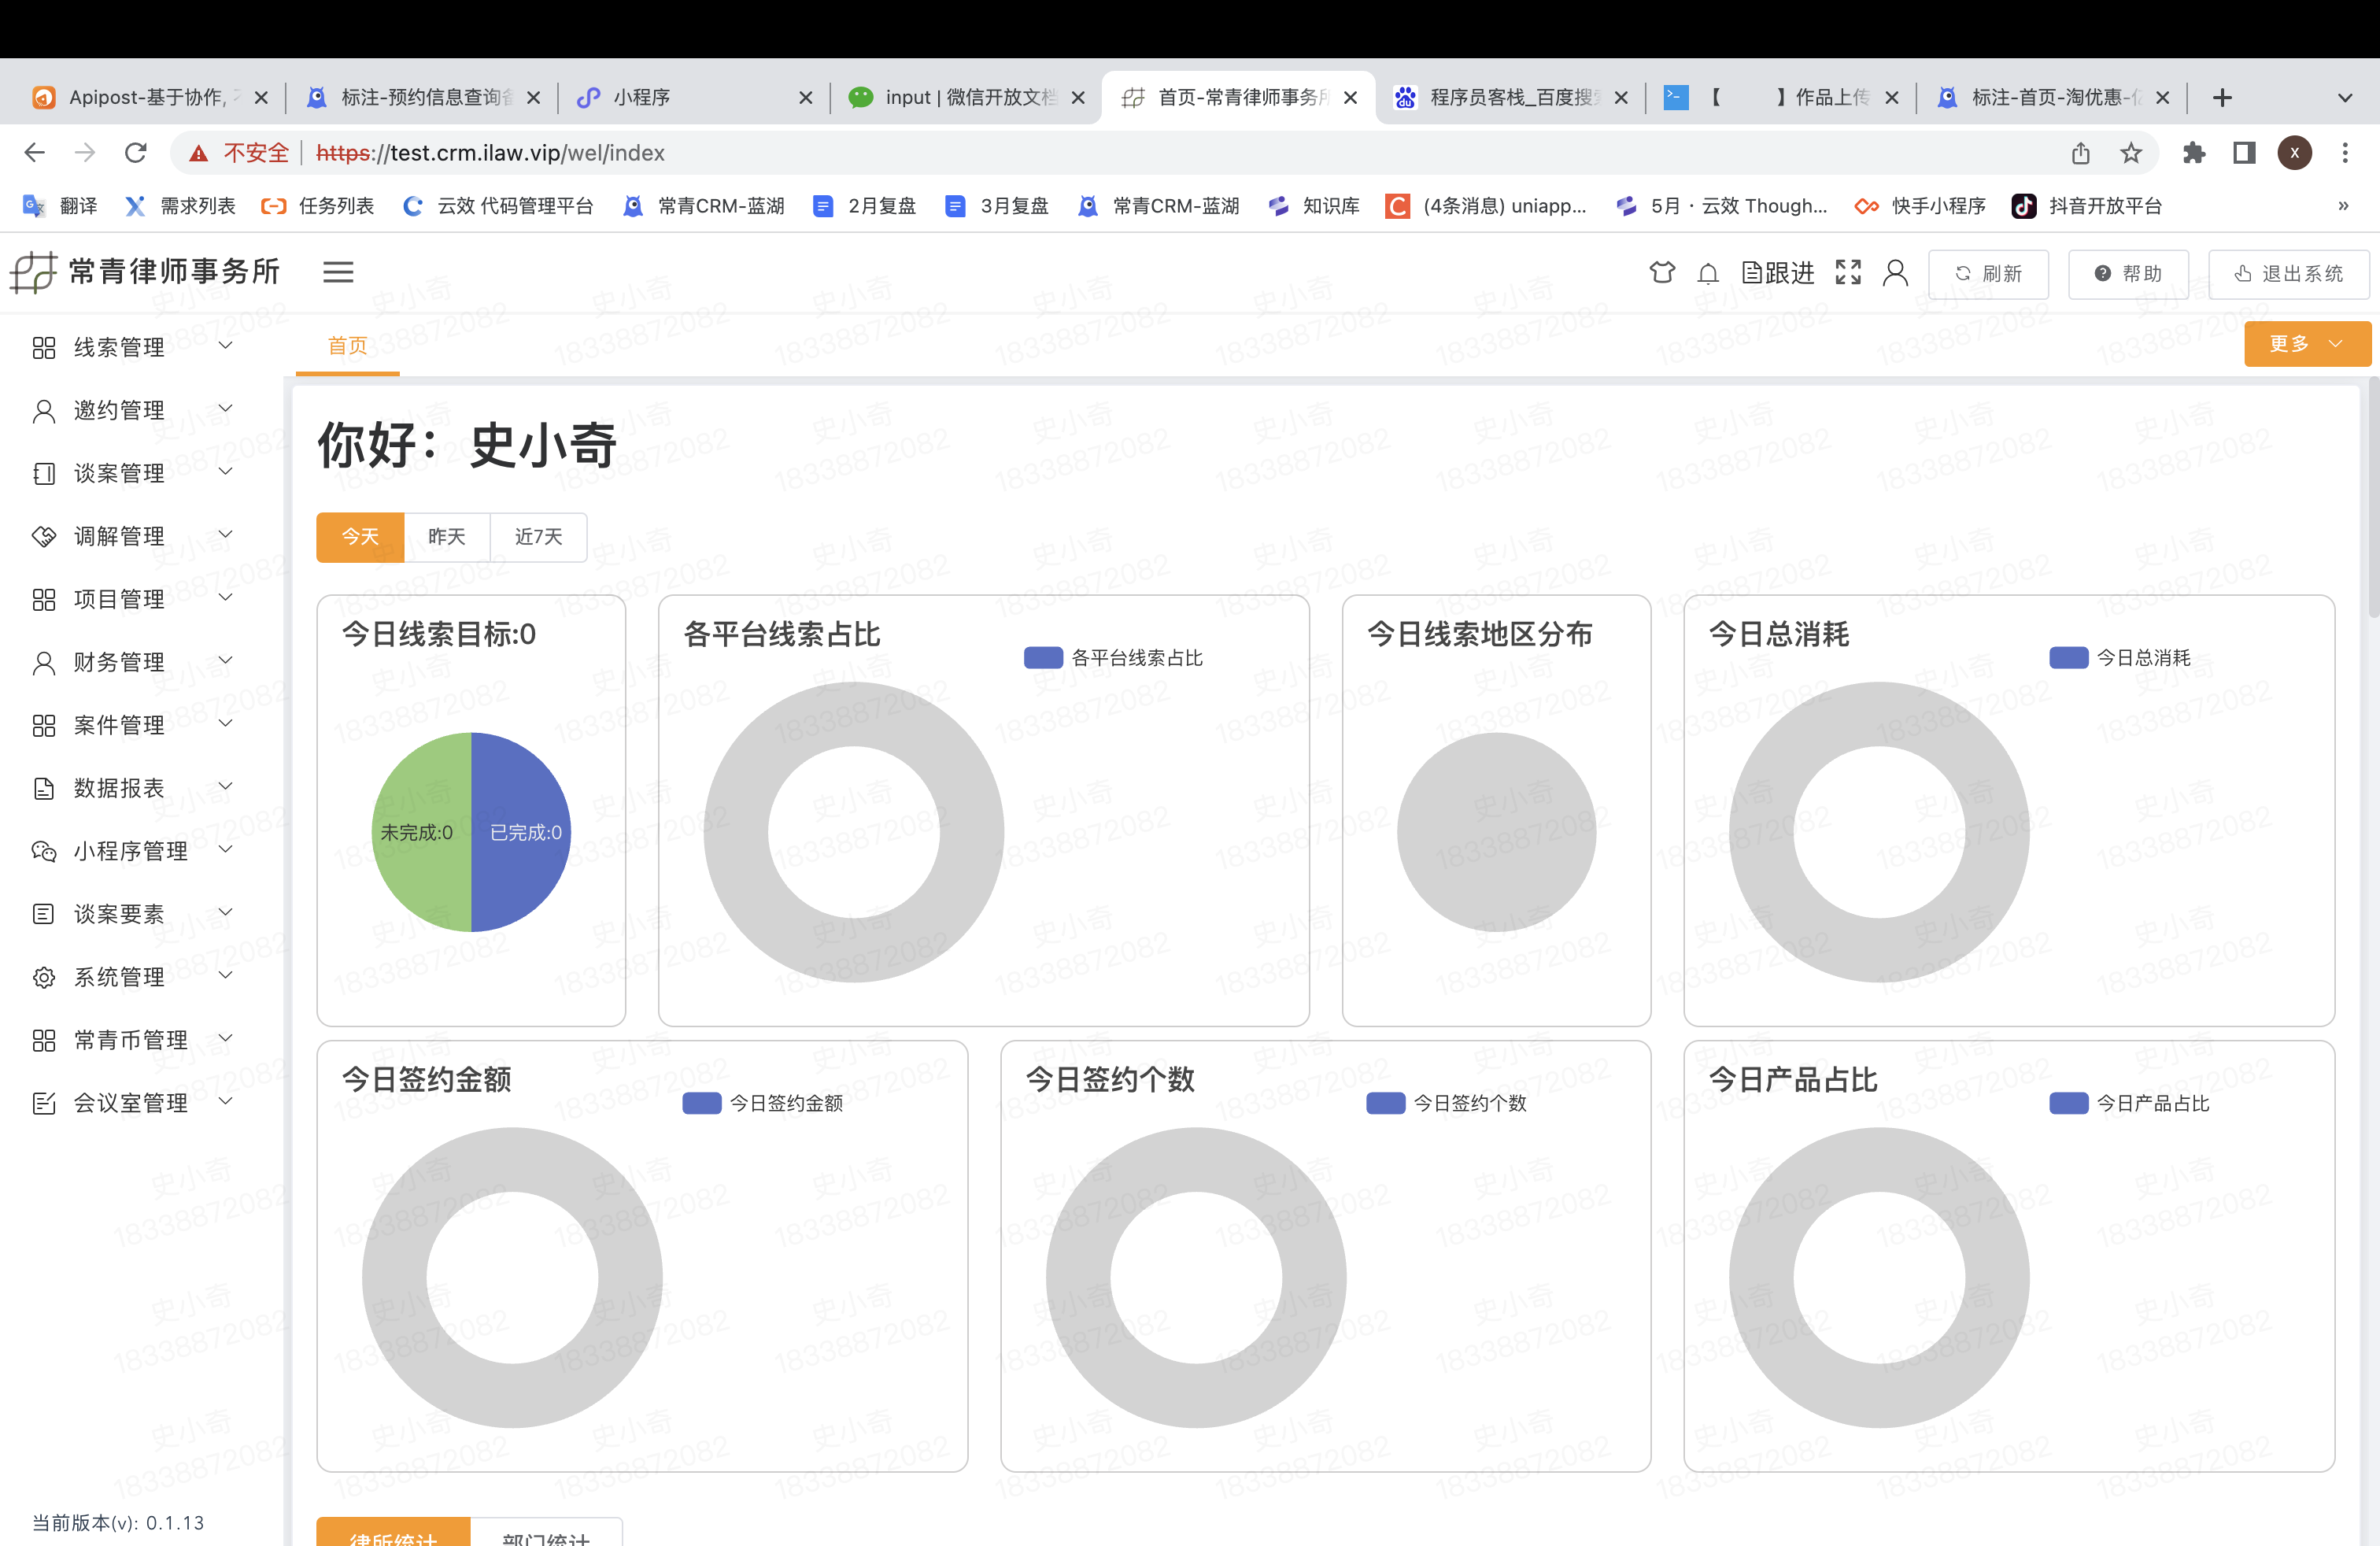The image size is (2380, 1546).
Task: Toggle 各平台线索占比 legend series
Action: point(1113,657)
